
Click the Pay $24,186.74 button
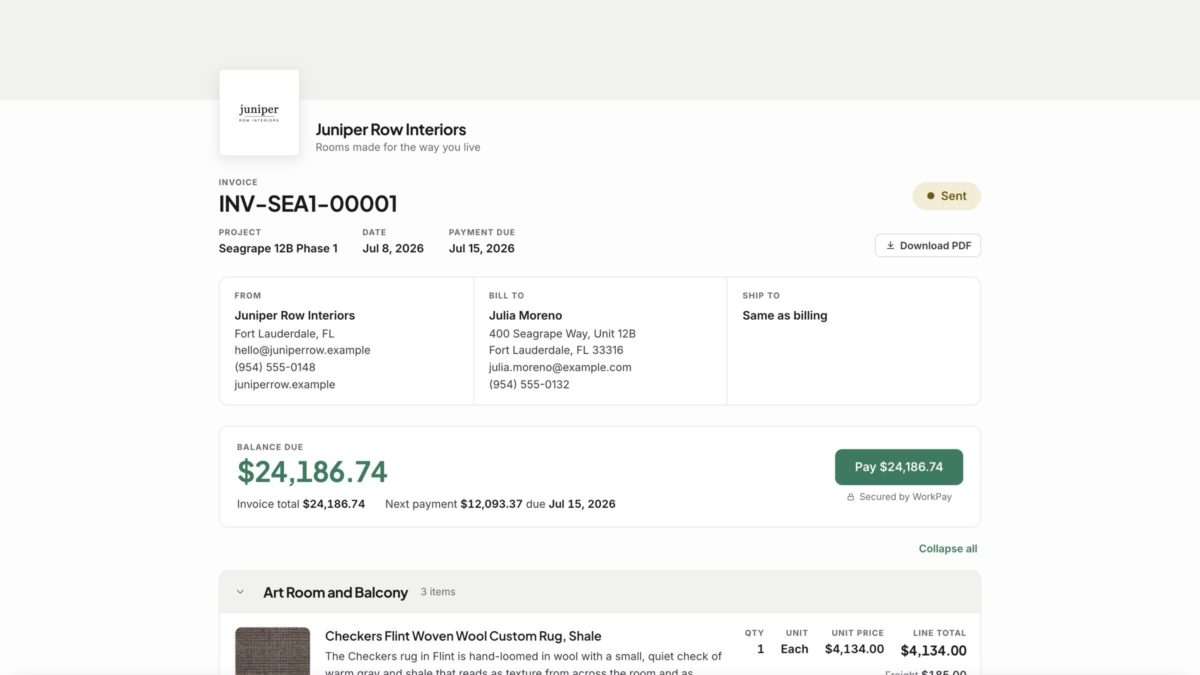pos(898,467)
